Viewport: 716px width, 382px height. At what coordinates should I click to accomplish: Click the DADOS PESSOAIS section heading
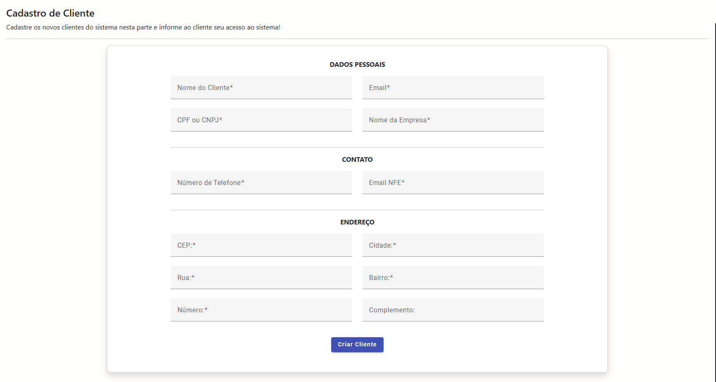(357, 65)
